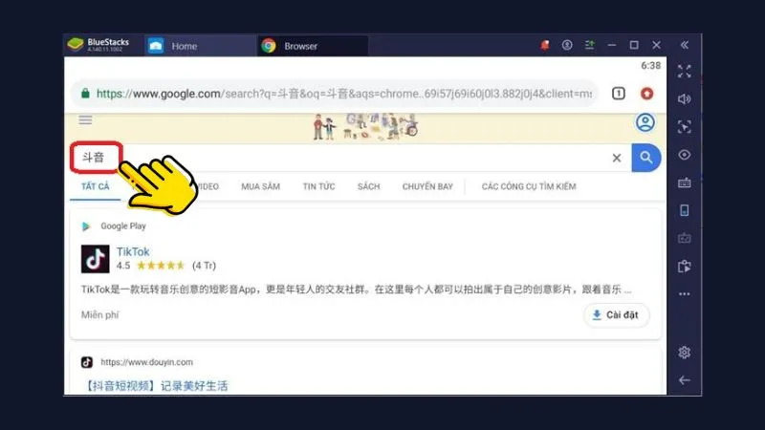Open the Google account profile icon
Viewport: 765px width, 430px height.
click(x=645, y=122)
